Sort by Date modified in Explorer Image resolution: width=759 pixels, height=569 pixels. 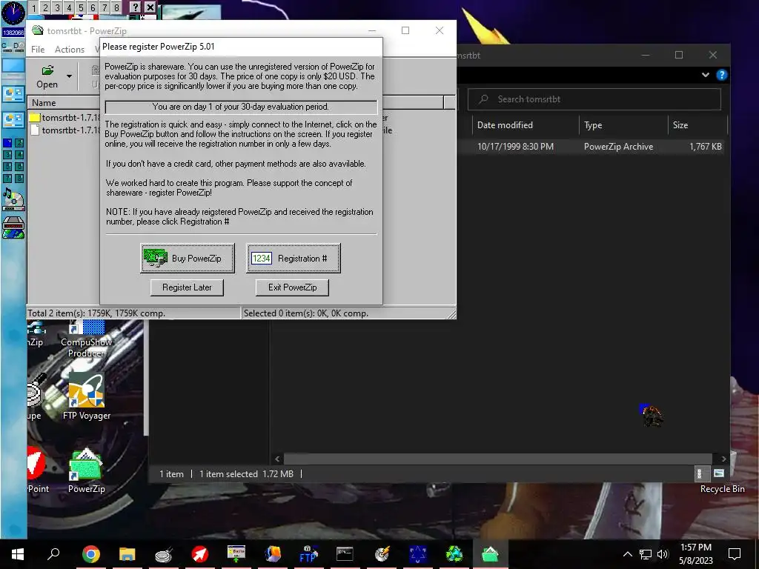click(526, 124)
